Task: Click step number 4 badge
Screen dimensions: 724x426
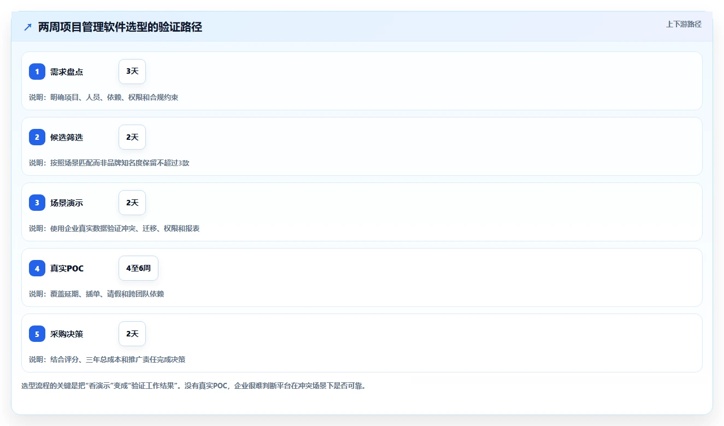Action: (x=37, y=268)
